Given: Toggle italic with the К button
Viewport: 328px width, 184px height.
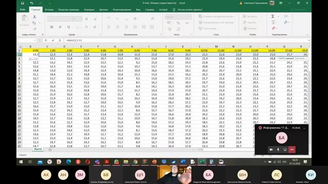Looking at the screenshot, I should [60, 27].
